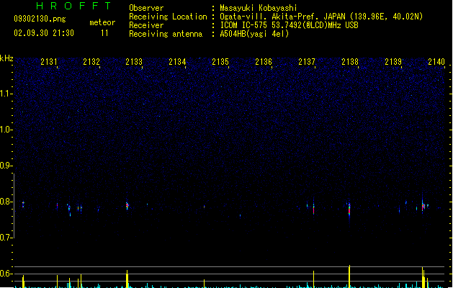This screenshot has width=453, height=288.
Task: Click the Receiving Location label
Action: (x=168, y=17)
